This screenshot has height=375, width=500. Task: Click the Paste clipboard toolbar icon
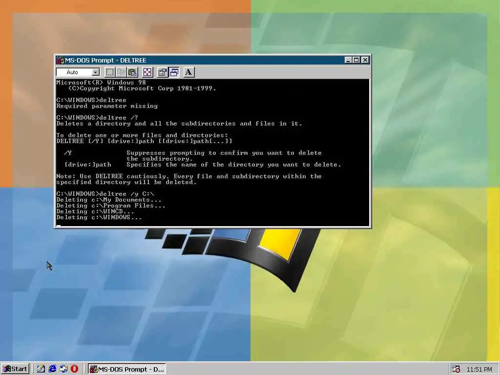(x=132, y=72)
